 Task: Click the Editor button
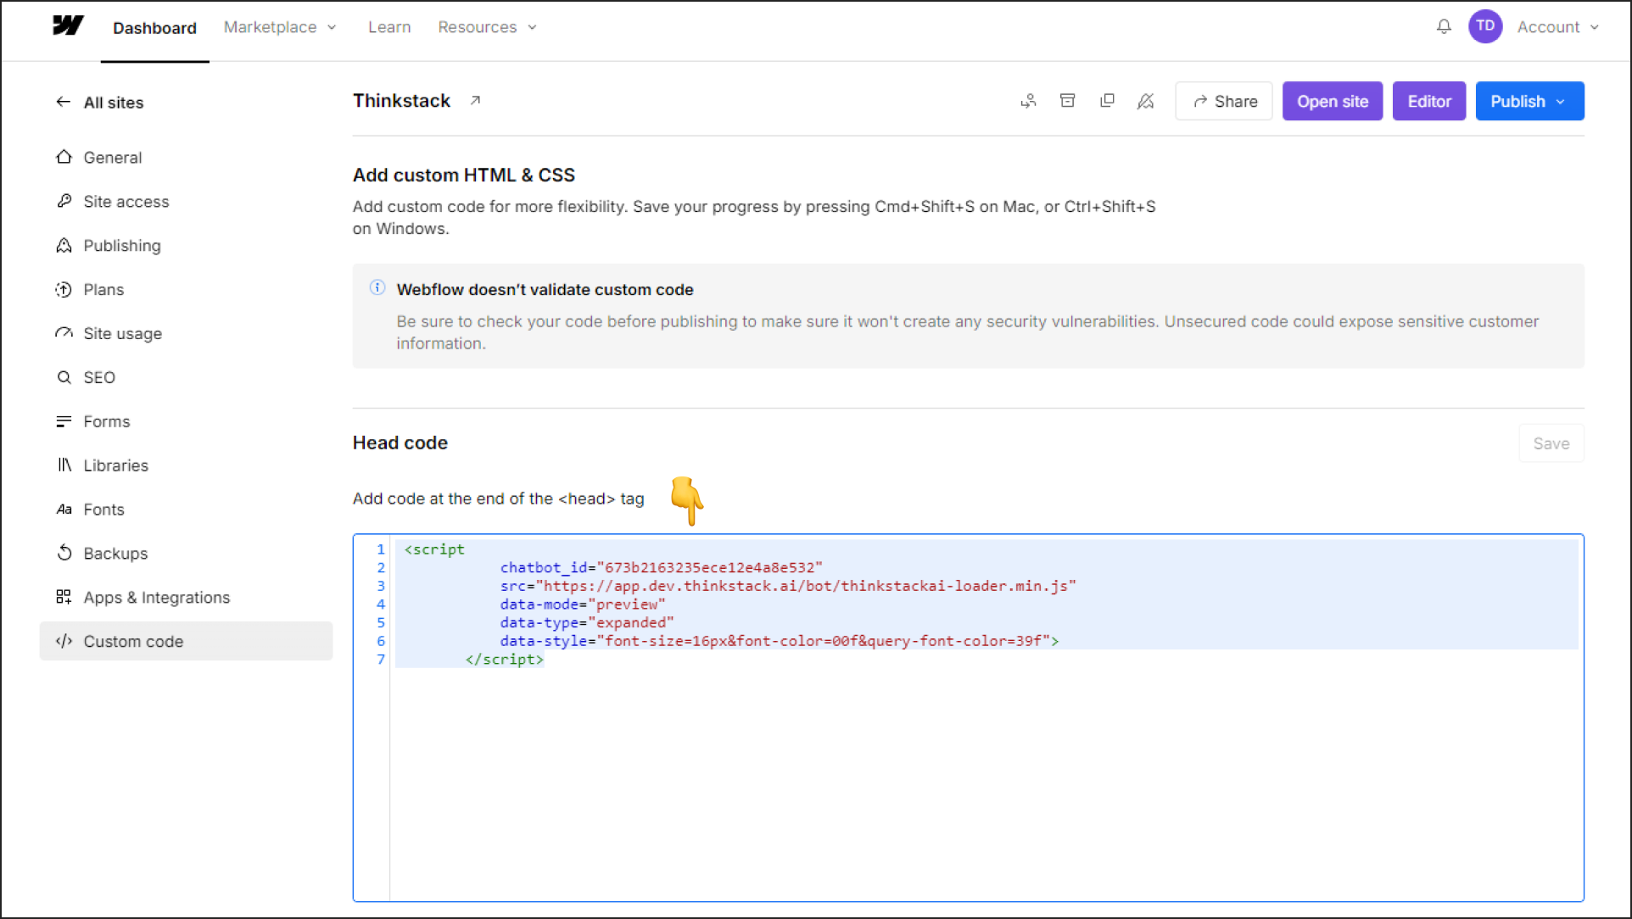(1428, 101)
